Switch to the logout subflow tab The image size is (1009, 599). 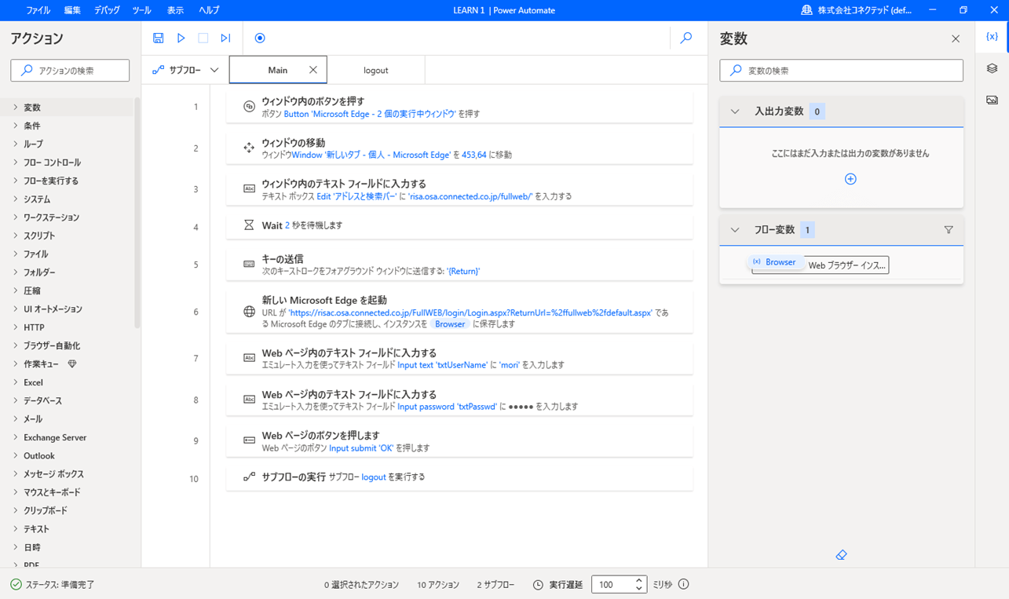(375, 70)
